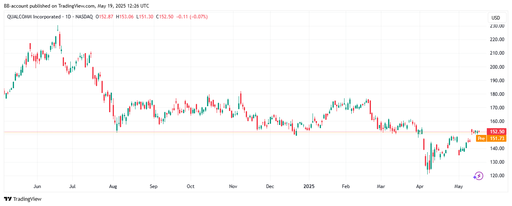Click the Oct label on time axis
The image size is (512, 206).
(x=191, y=186)
